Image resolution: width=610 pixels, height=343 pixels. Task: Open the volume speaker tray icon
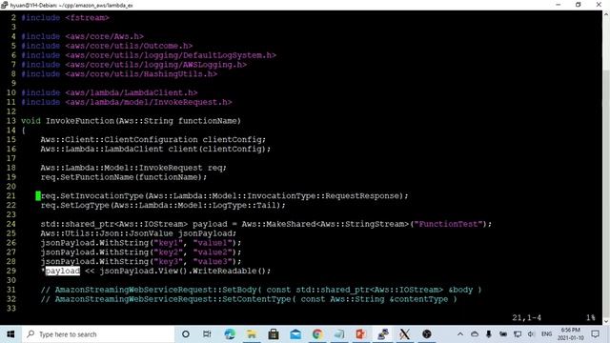pos(532,334)
